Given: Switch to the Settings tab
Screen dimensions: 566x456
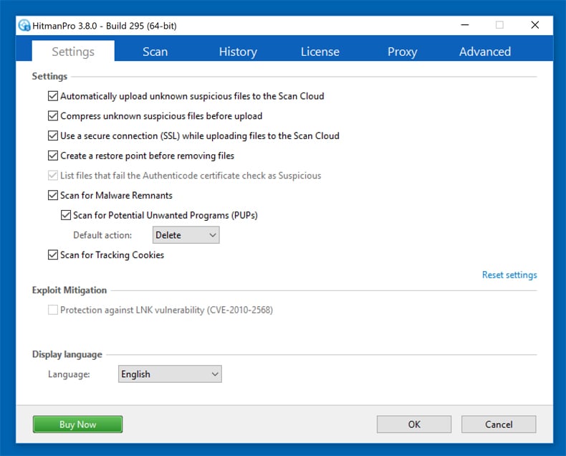Looking at the screenshot, I should [73, 51].
